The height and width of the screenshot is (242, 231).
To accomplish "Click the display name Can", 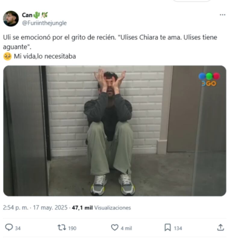I will (x=27, y=15).
